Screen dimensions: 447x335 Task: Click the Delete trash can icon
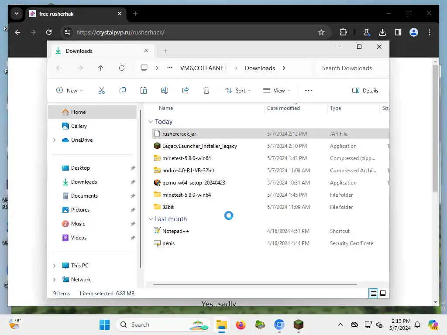pos(206,91)
